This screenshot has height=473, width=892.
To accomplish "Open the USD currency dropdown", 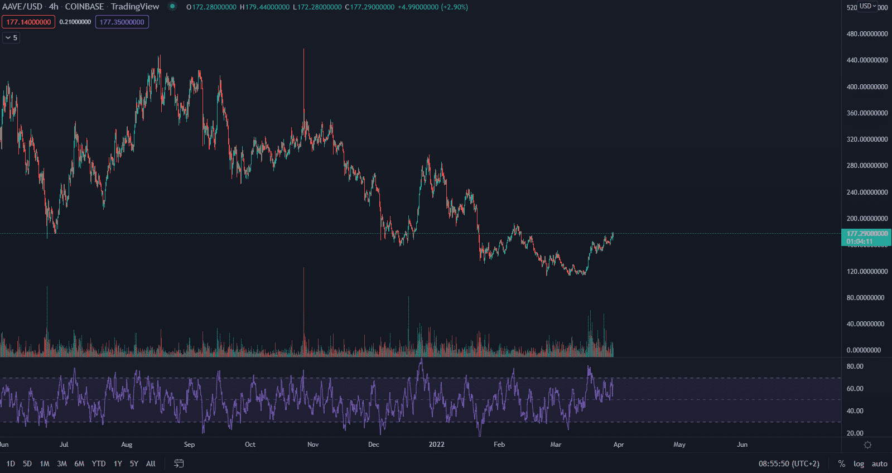I will (x=867, y=6).
